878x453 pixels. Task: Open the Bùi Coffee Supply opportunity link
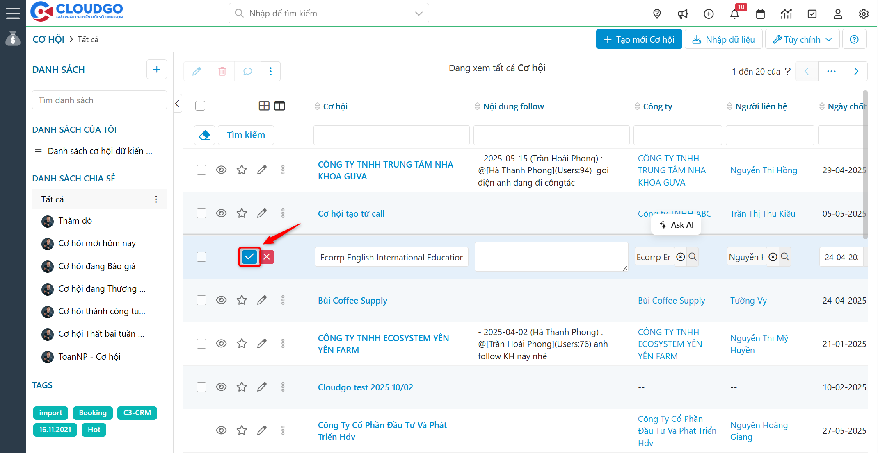[x=352, y=300]
